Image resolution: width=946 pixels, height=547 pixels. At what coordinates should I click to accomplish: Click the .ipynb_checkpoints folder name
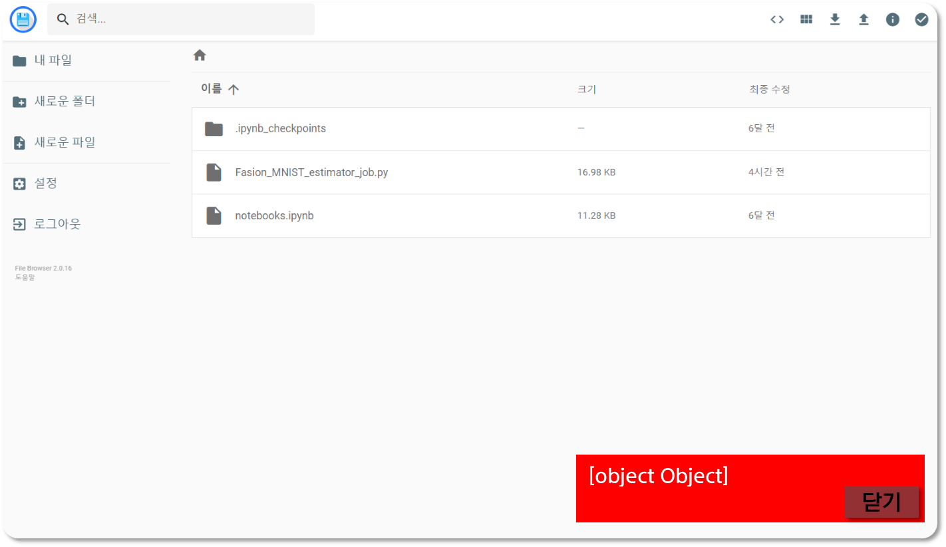point(281,128)
